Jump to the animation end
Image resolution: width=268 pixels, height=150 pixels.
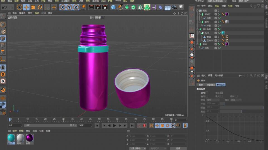(132, 126)
